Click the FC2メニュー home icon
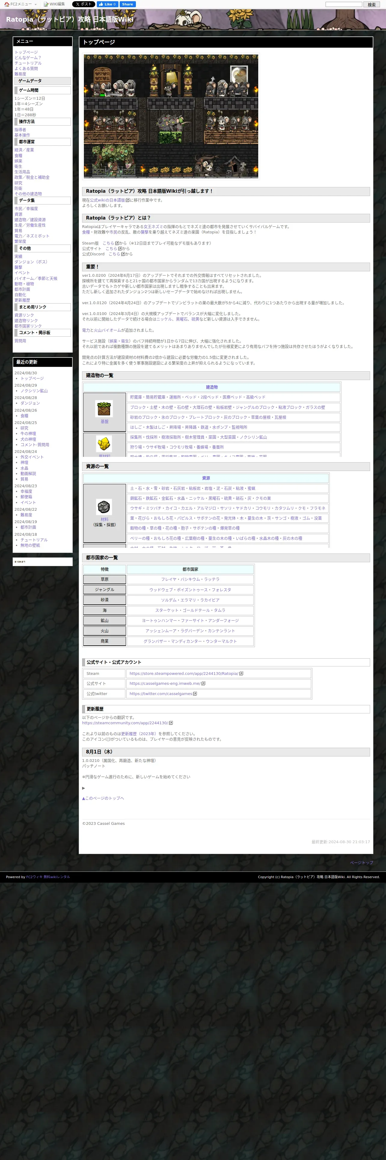This screenshot has height=1160, width=386. [x=7, y=4]
